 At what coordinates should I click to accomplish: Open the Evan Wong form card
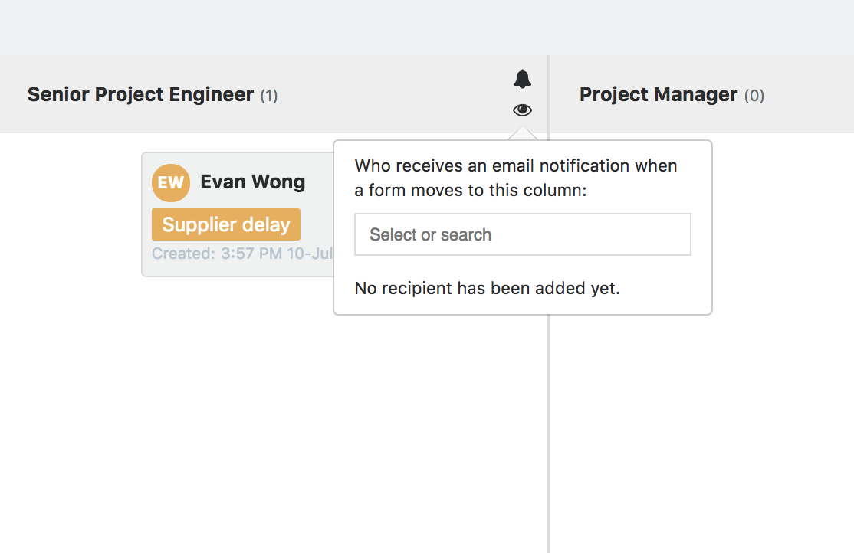[238, 214]
